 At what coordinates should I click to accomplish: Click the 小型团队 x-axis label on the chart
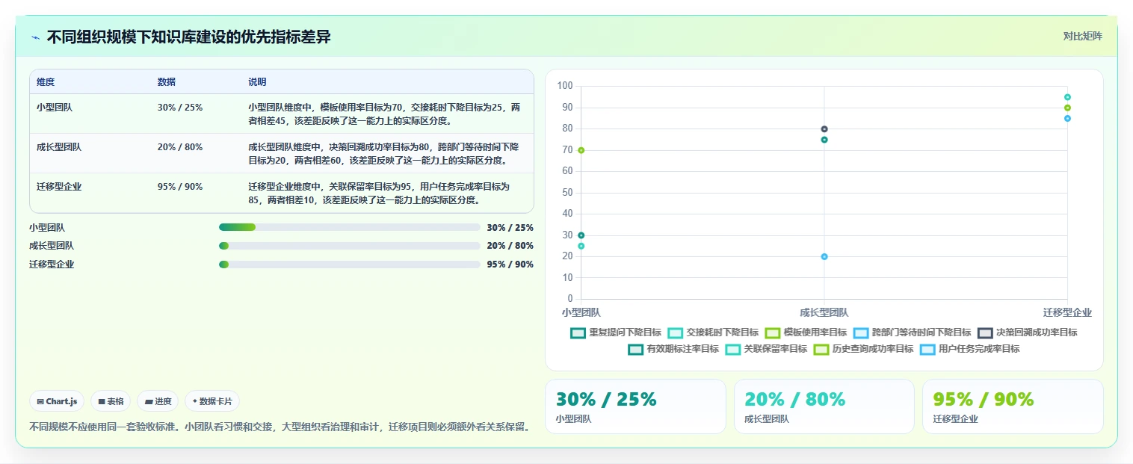[x=581, y=312]
